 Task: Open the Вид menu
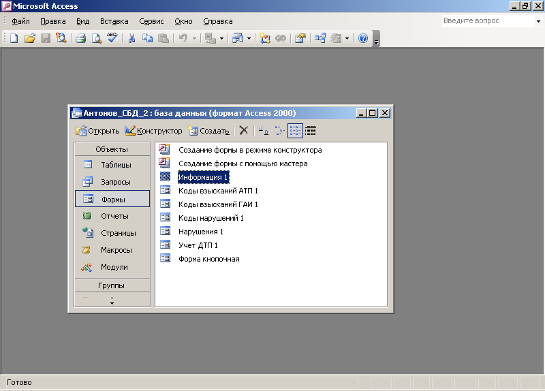(x=82, y=21)
